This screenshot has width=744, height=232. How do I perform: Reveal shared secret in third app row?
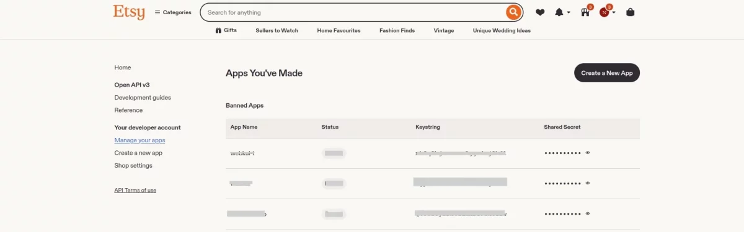tap(587, 213)
